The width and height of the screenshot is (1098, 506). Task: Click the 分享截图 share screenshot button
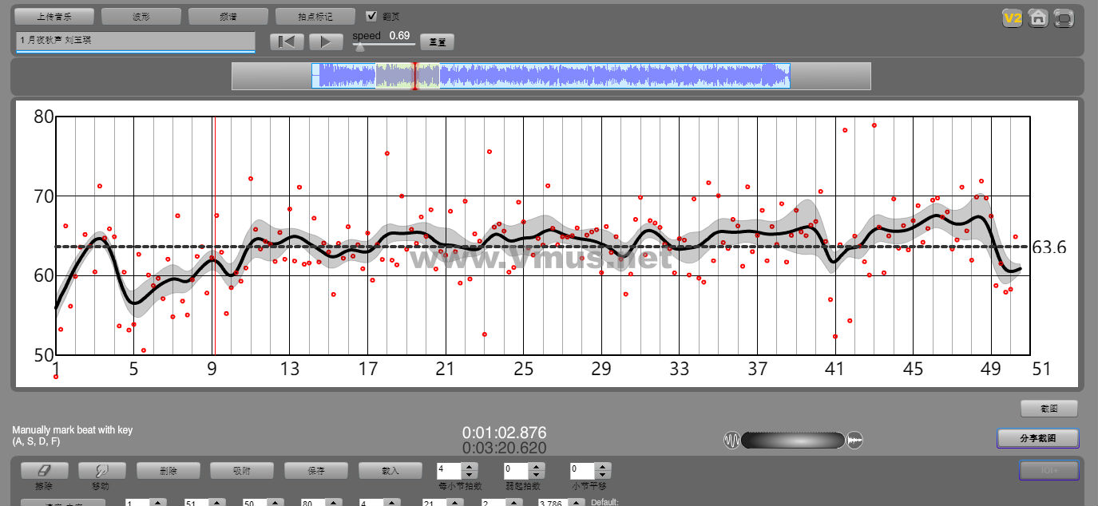[1037, 438]
